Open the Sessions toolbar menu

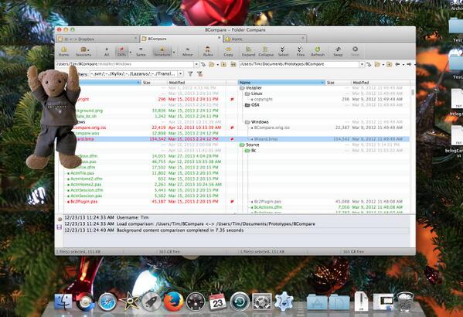tap(83, 51)
